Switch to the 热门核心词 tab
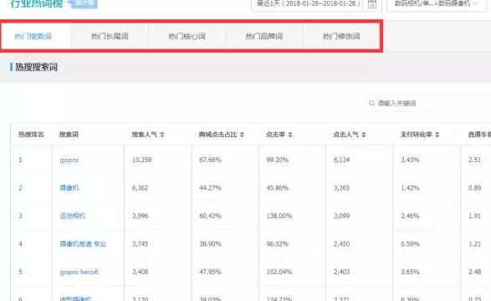The height and width of the screenshot is (301, 491). (x=187, y=36)
